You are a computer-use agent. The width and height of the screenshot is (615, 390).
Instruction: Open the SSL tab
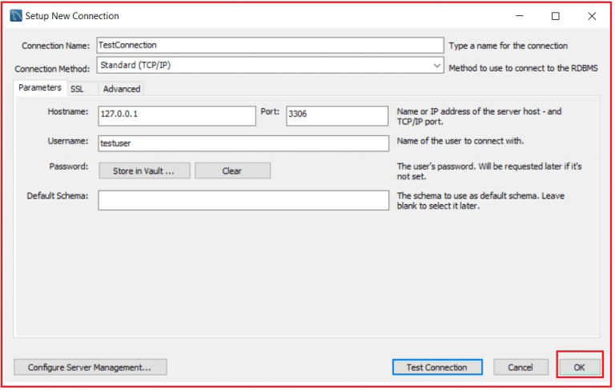pos(77,89)
